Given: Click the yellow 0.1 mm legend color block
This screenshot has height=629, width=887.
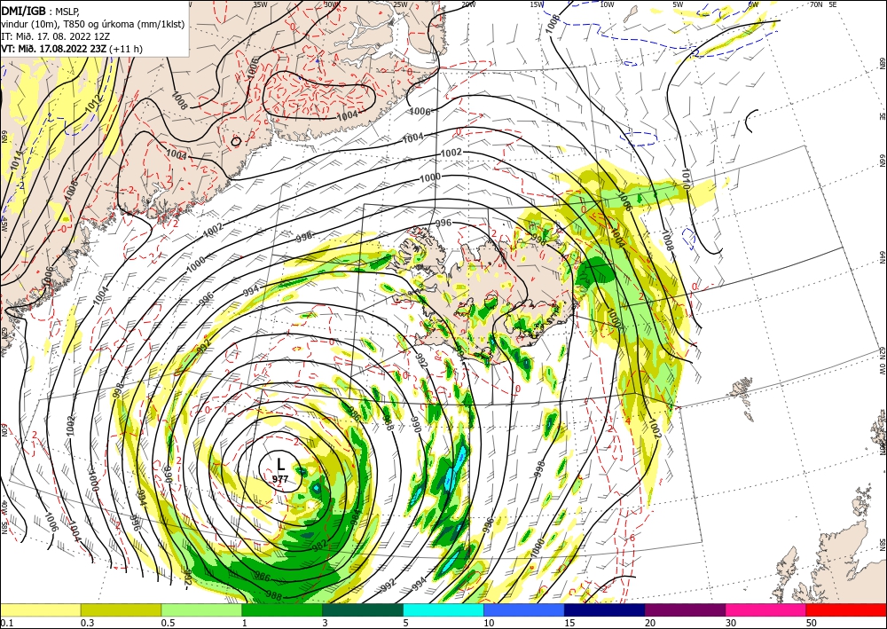Looking at the screenshot, I should pos(40,609).
